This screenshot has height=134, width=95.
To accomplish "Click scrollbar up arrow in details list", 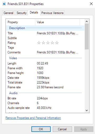I will coord(87,21).
